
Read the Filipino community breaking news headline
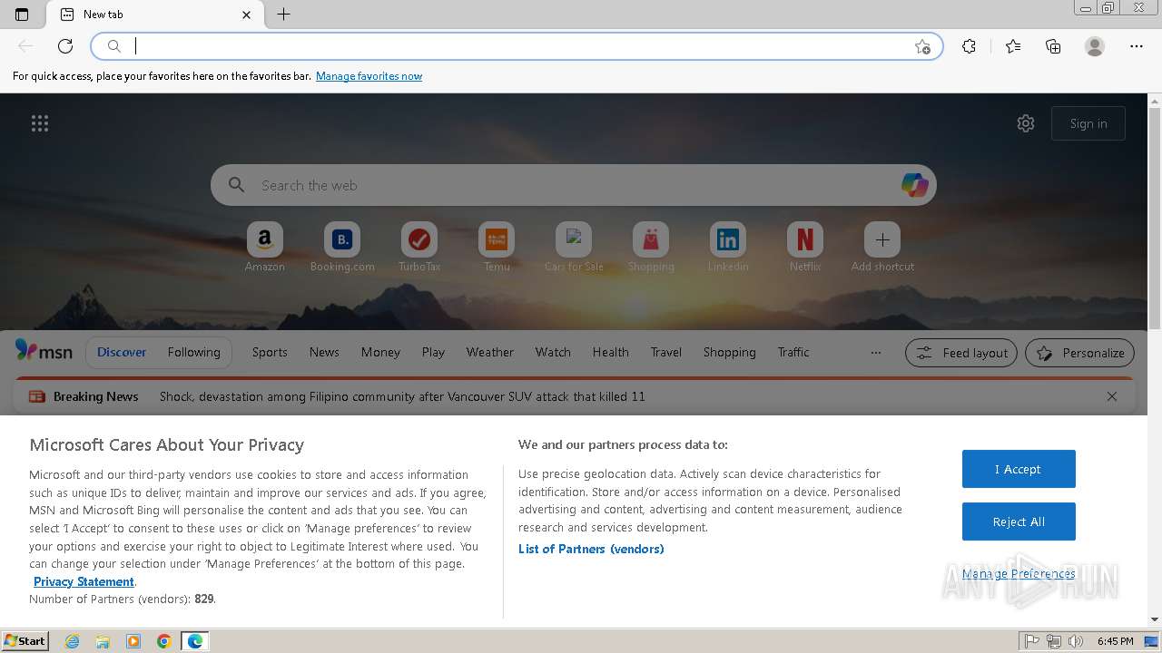402,396
